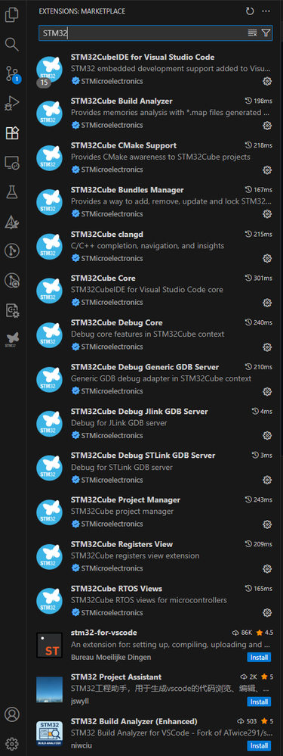
Task: Select STM32Cube Registers View title
Action: (122, 544)
